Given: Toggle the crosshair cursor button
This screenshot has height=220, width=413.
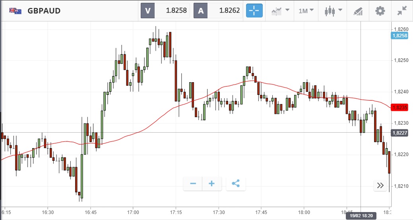Looking at the screenshot, I should tap(254, 10).
